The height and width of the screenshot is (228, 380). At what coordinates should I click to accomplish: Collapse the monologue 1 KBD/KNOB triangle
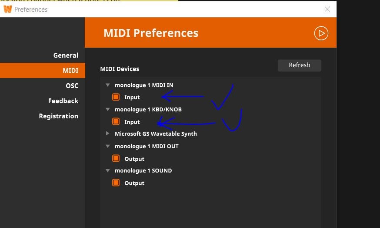pos(108,110)
